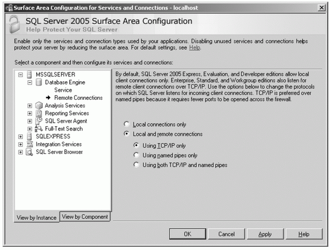Select Using named pipes only
The height and width of the screenshot is (250, 330).
click(135, 155)
